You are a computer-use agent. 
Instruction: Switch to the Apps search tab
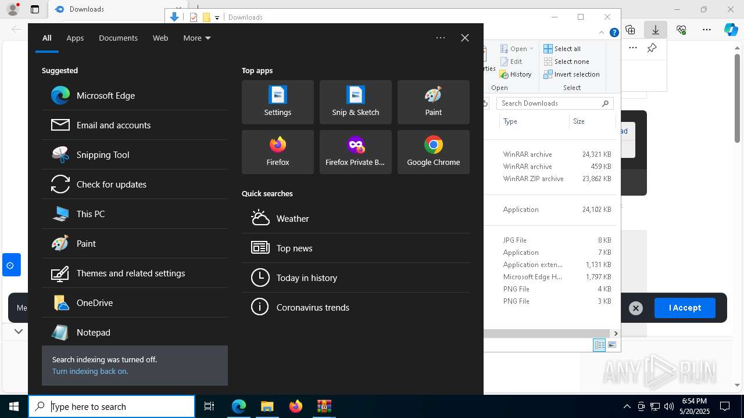tap(75, 38)
